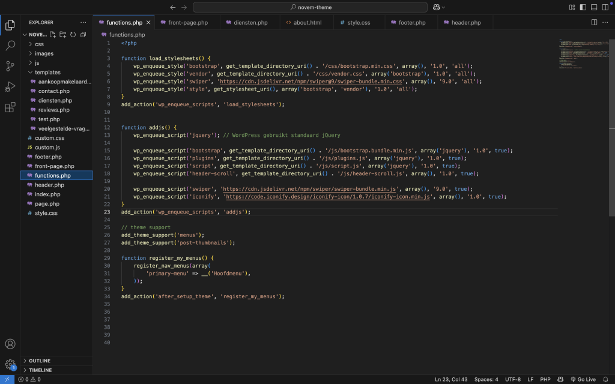Switch to the footer.php tab

(411, 23)
